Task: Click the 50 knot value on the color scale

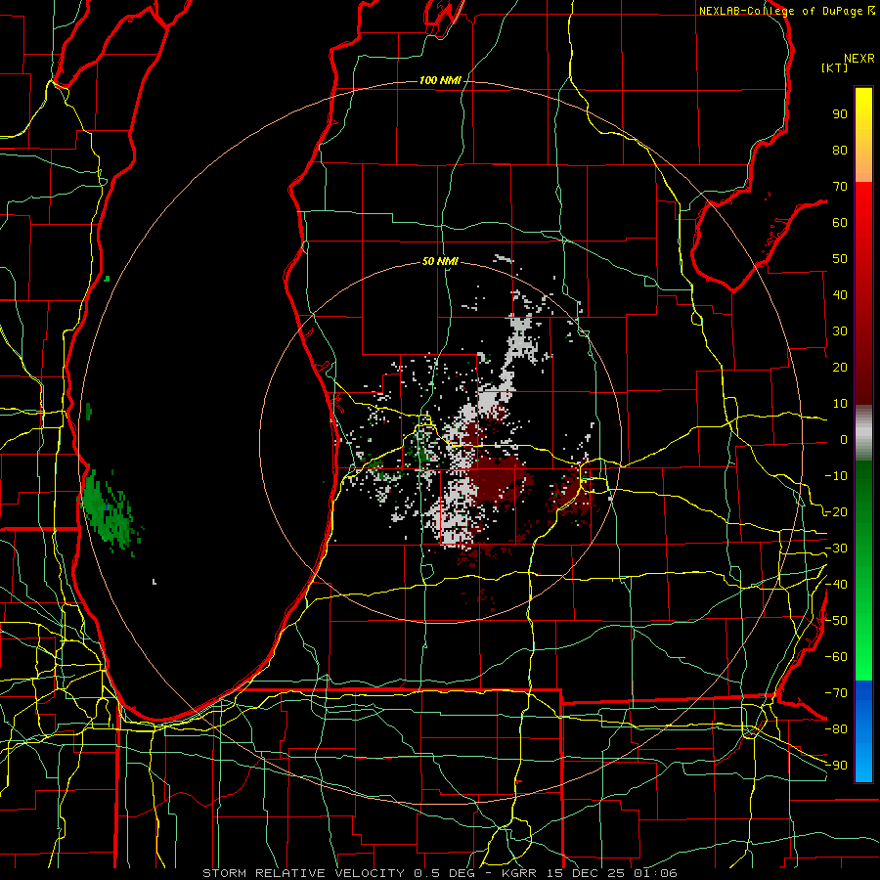Action: point(840,259)
